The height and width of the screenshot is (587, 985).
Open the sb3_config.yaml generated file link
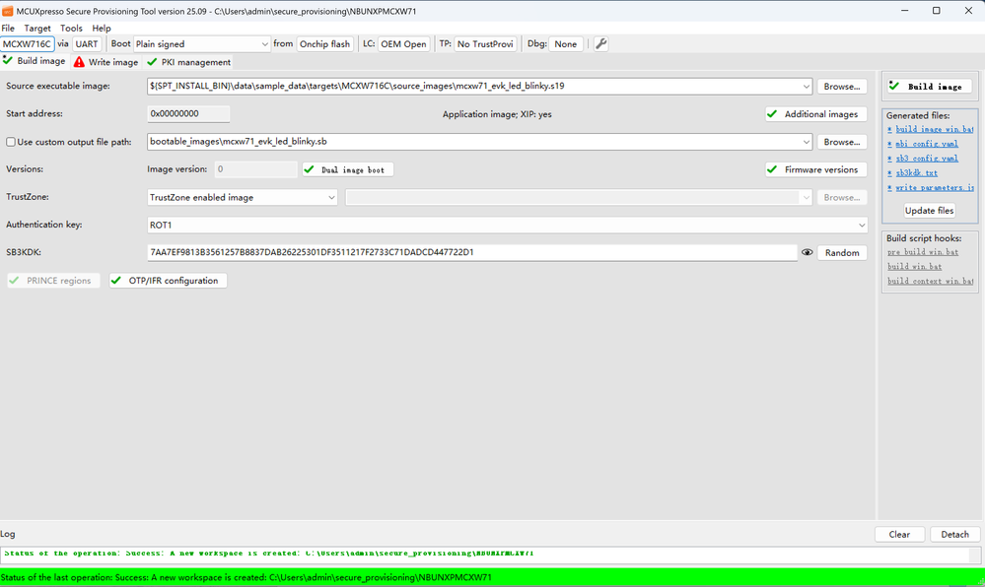927,159
